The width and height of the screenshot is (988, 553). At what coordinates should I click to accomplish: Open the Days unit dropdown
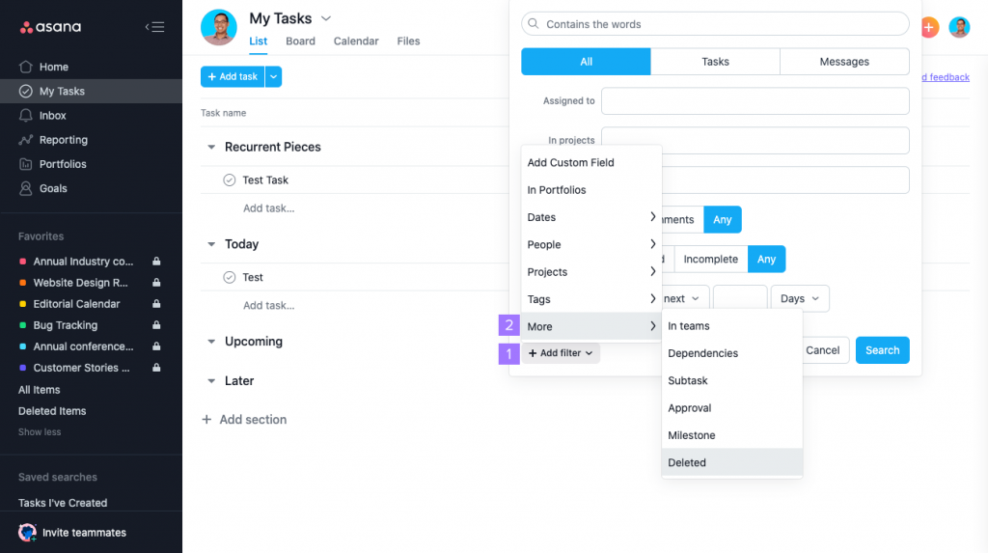tap(800, 299)
